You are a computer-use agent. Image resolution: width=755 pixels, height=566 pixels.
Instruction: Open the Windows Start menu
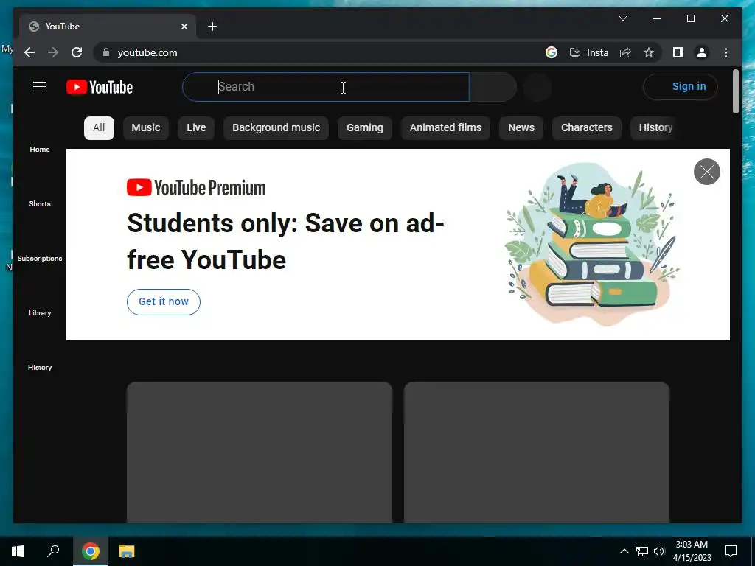pos(18,551)
